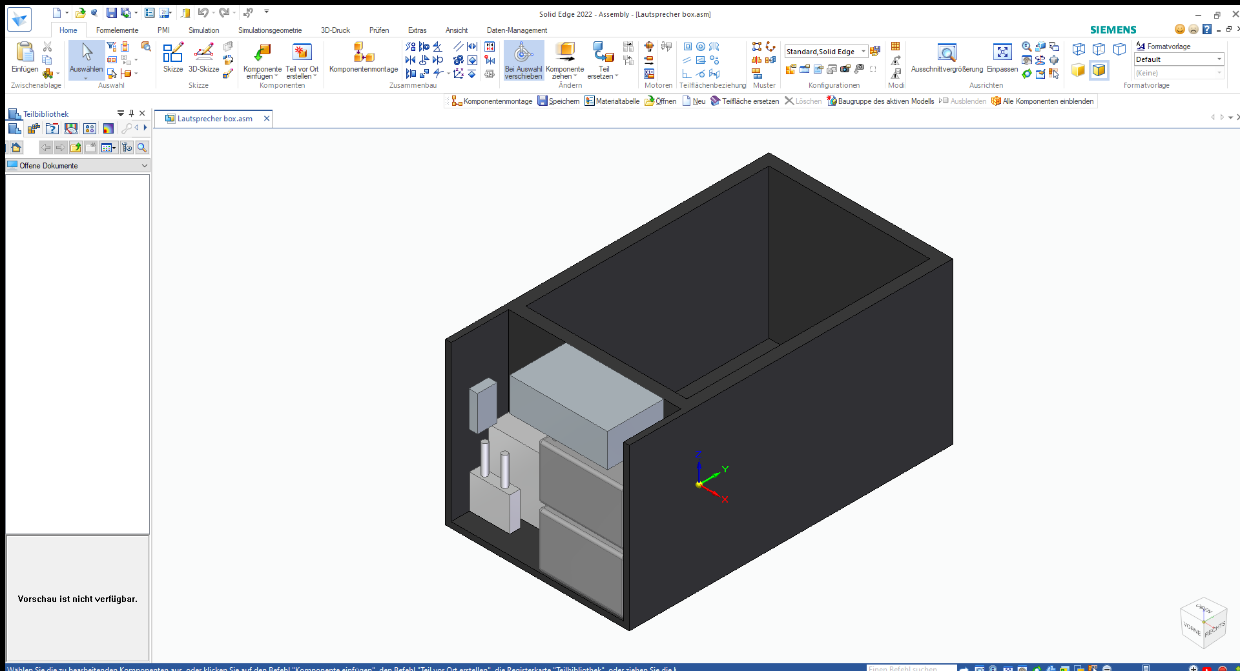Open the Ansicht ribbon tab
Image resolution: width=1240 pixels, height=671 pixels.
[x=456, y=30]
